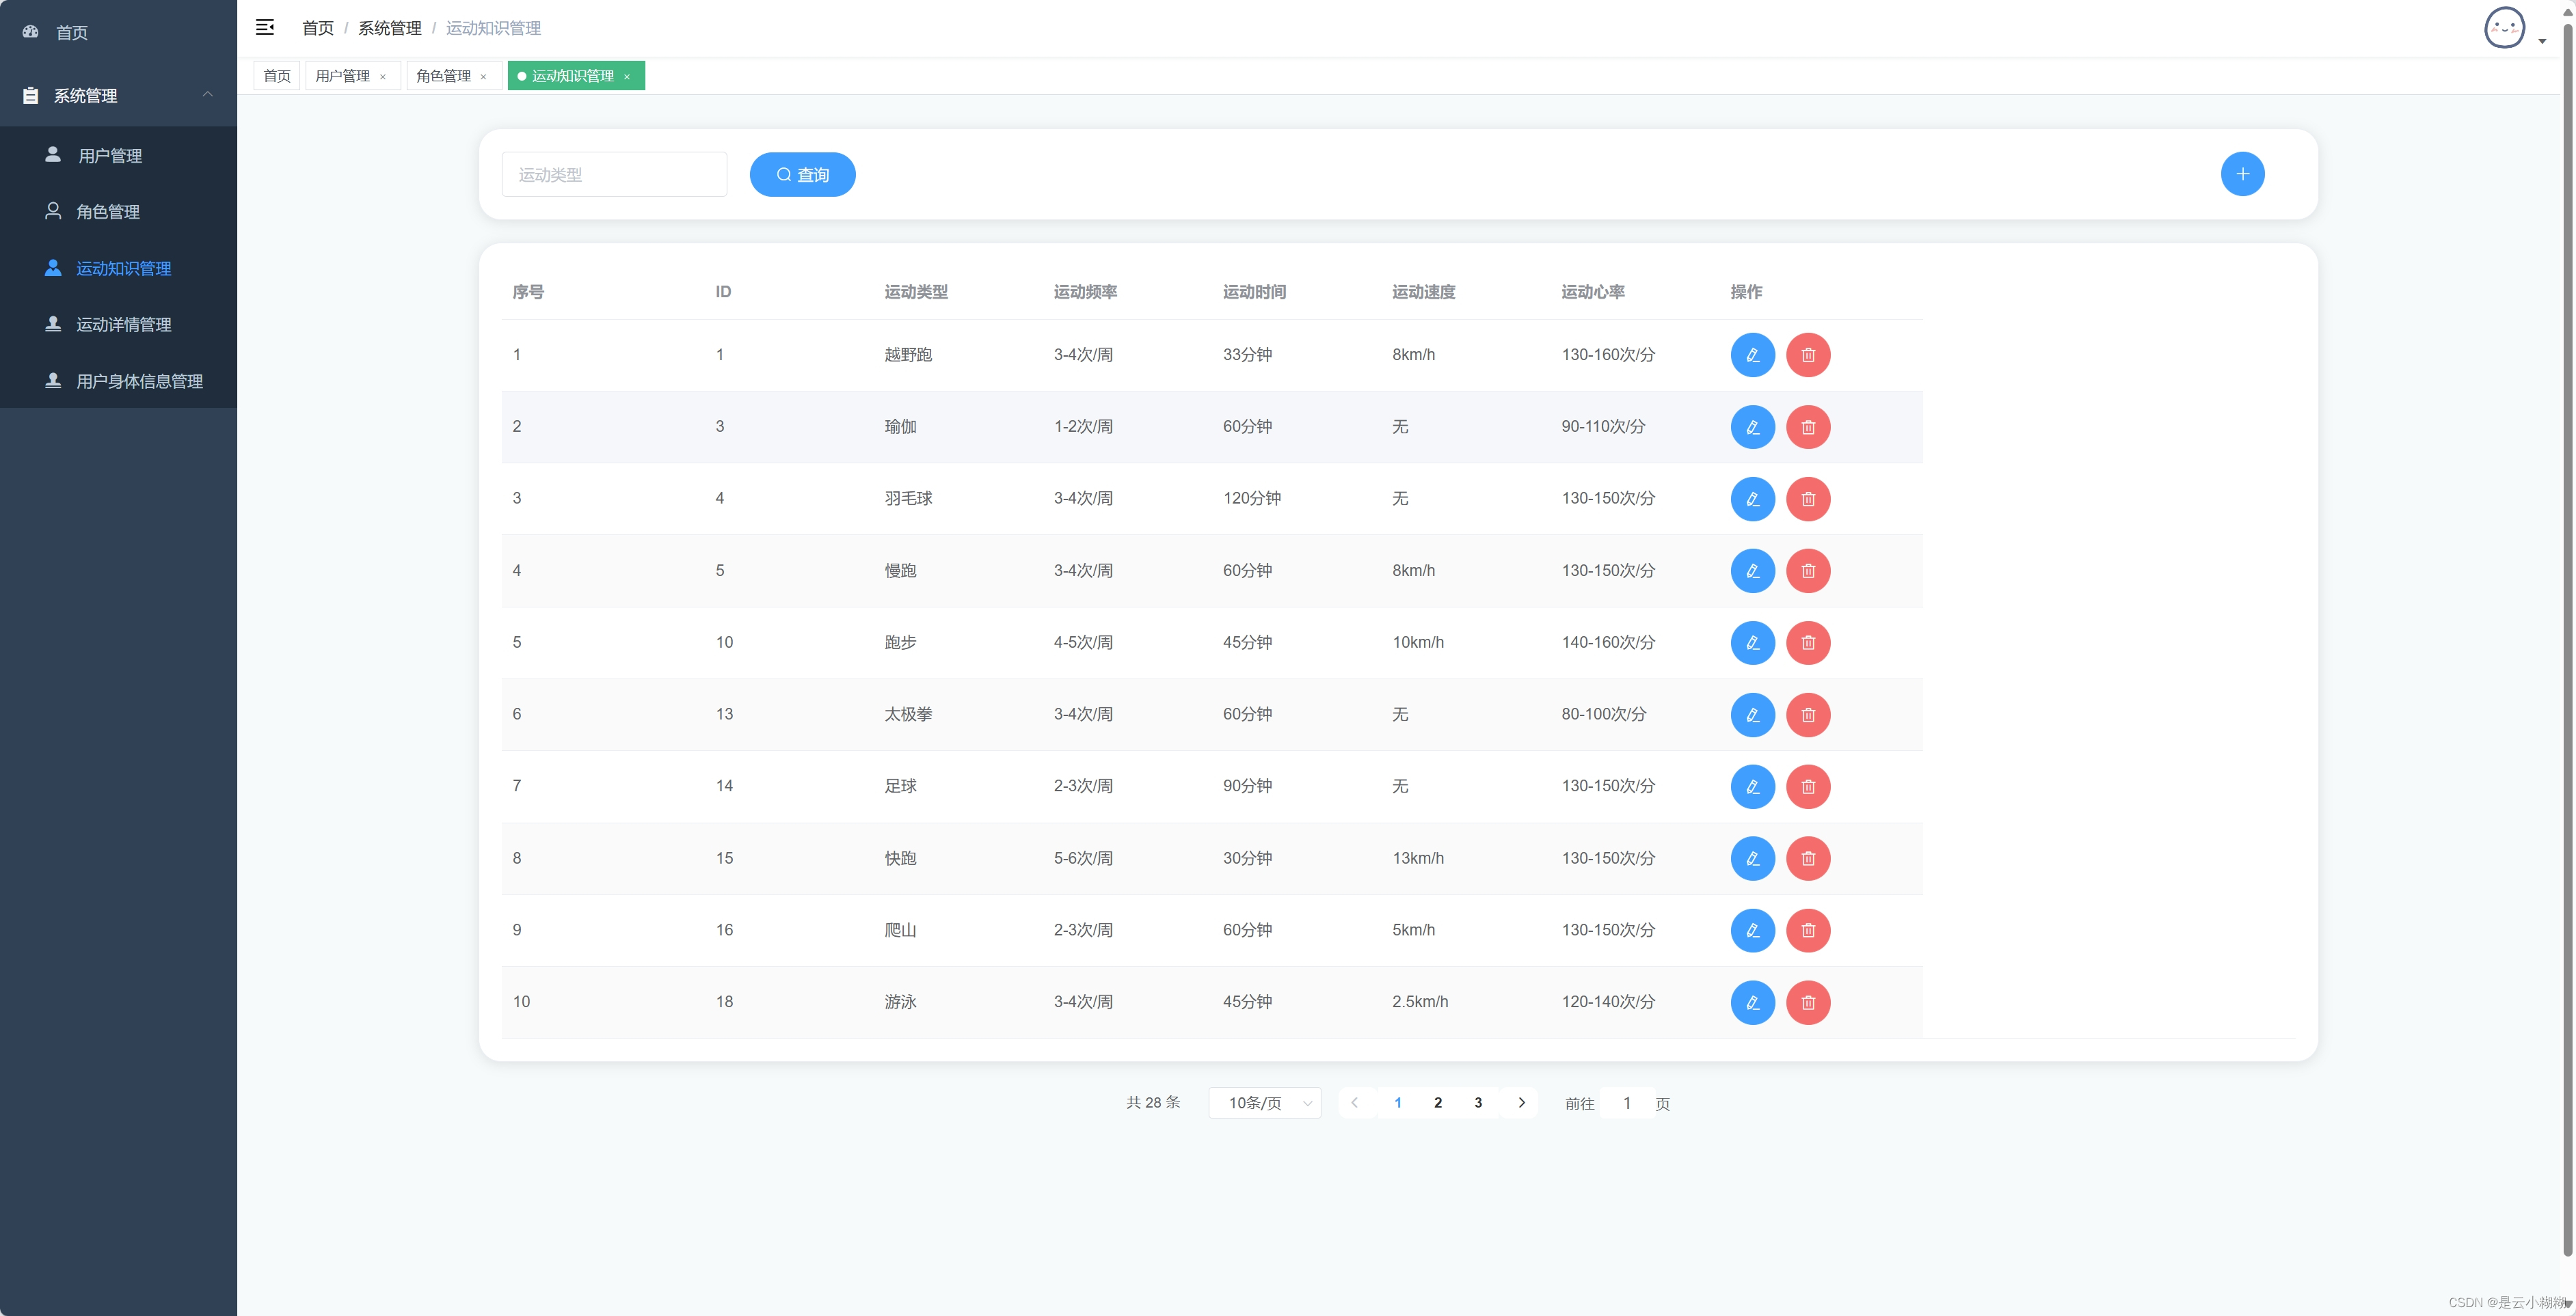The height and width of the screenshot is (1316, 2576).
Task: Click the 查询 search button
Action: pos(802,175)
